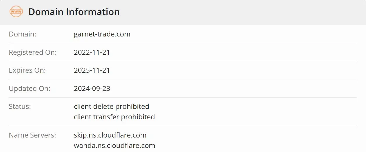Click the Domain Information heading

[x=74, y=12]
